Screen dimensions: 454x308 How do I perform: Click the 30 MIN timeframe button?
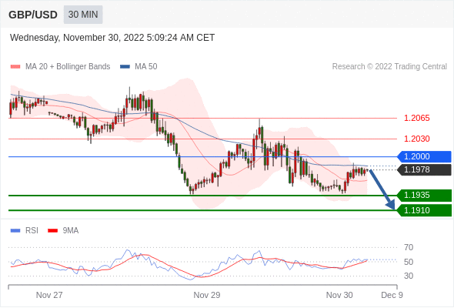83,15
